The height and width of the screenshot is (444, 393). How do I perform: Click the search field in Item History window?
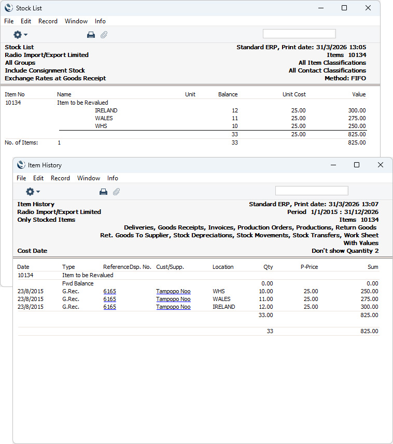[312, 191]
